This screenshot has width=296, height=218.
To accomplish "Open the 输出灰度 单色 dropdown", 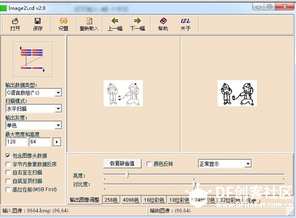I will click(x=58, y=125).
